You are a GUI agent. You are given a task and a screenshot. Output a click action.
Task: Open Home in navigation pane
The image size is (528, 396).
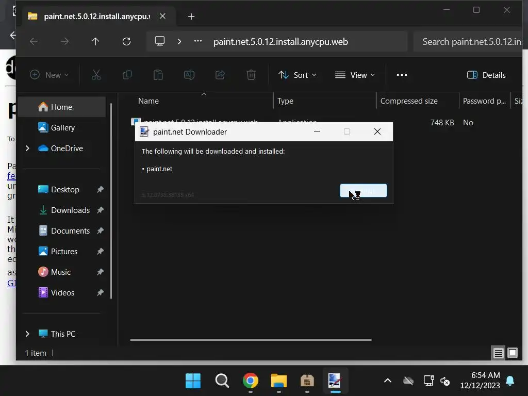(62, 107)
